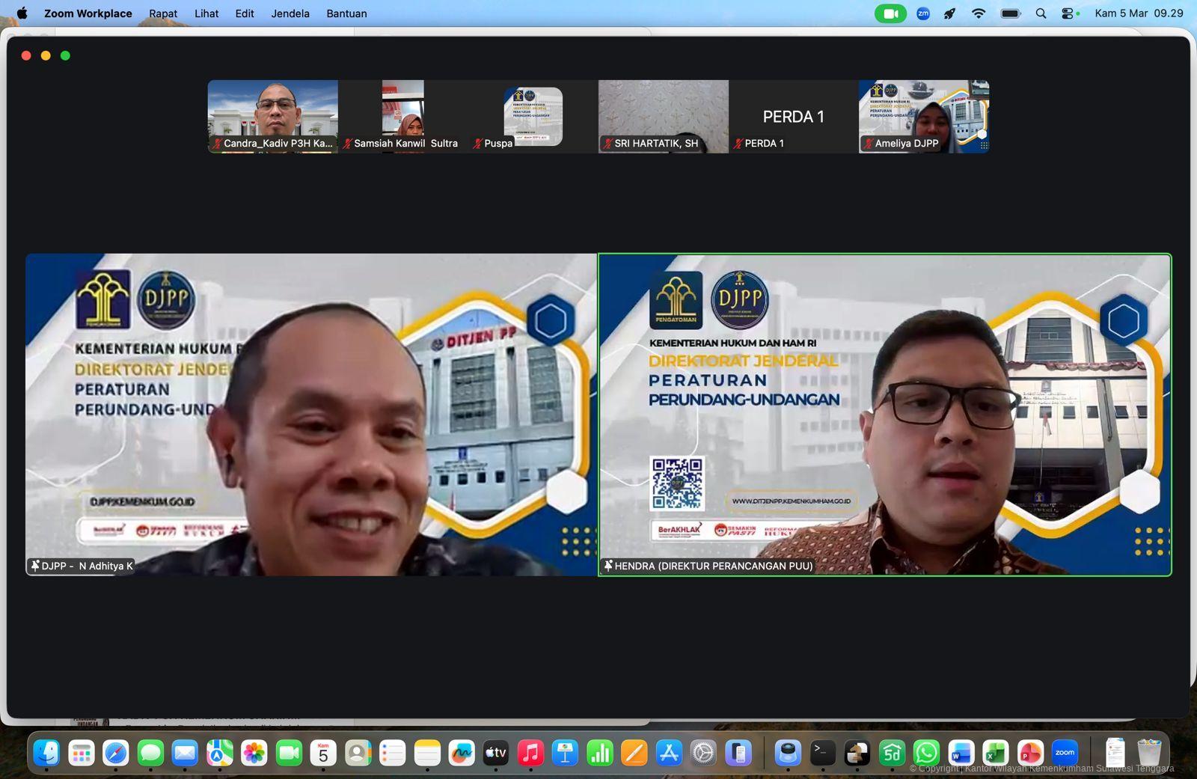Launch Microsoft Word from the dock
This screenshot has height=779, width=1197.
coord(961,753)
